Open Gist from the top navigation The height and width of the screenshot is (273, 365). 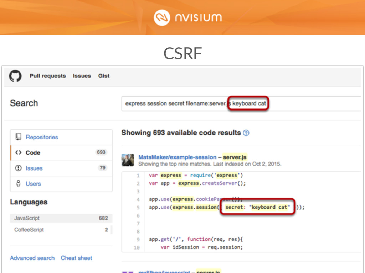[x=104, y=76]
